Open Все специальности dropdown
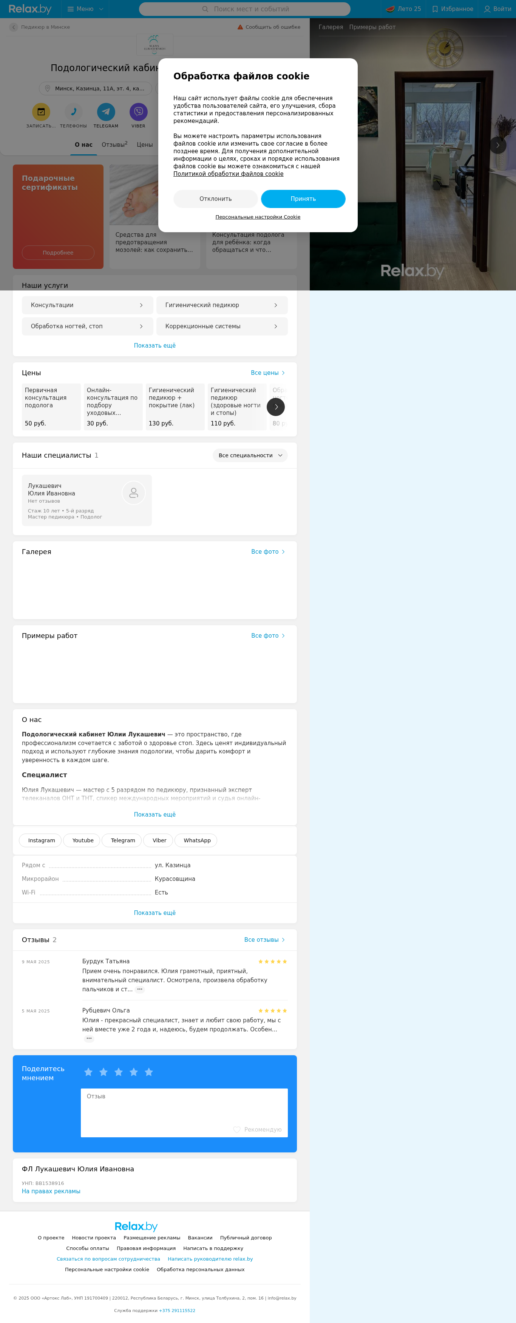Image resolution: width=516 pixels, height=1323 pixels. point(250,455)
